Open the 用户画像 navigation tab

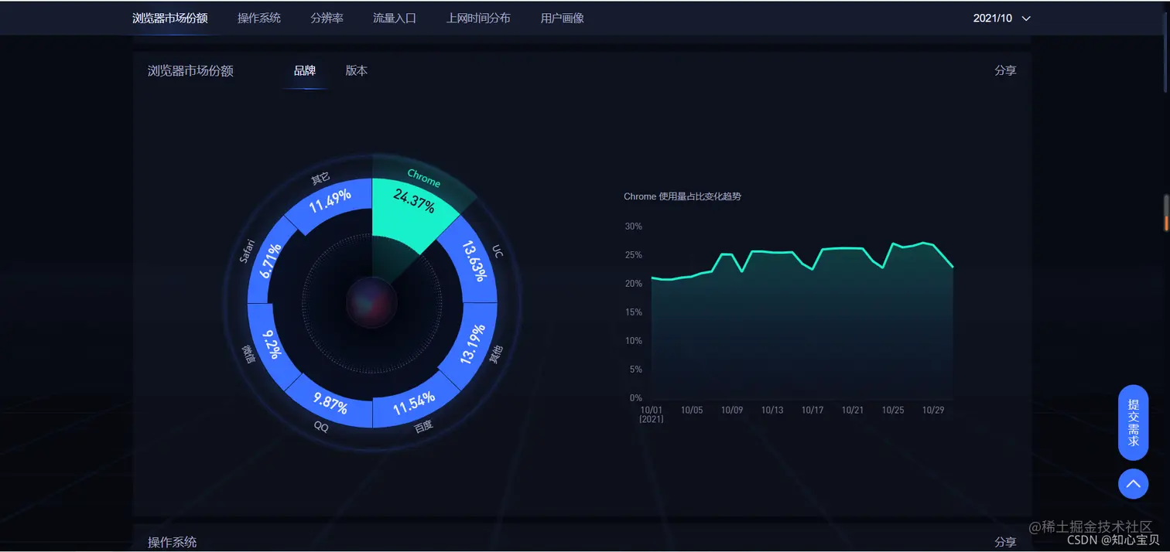coord(563,18)
